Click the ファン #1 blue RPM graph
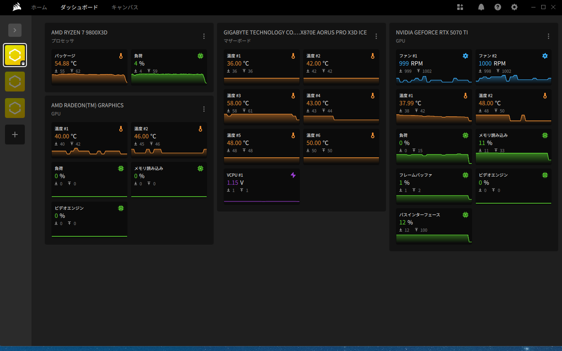 pos(434,79)
